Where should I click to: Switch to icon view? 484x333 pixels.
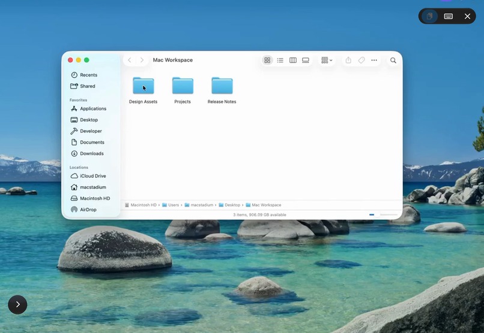click(x=267, y=60)
